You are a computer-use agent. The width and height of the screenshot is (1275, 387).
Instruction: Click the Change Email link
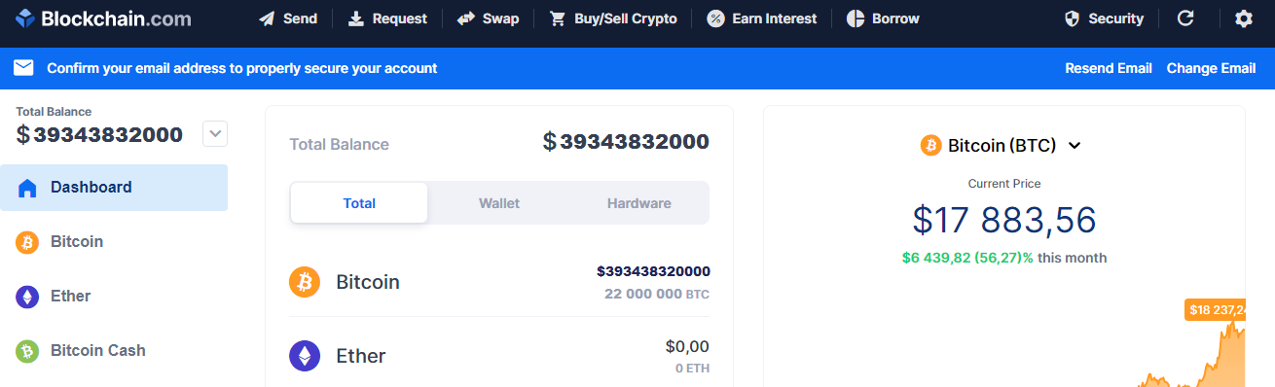(x=1212, y=68)
